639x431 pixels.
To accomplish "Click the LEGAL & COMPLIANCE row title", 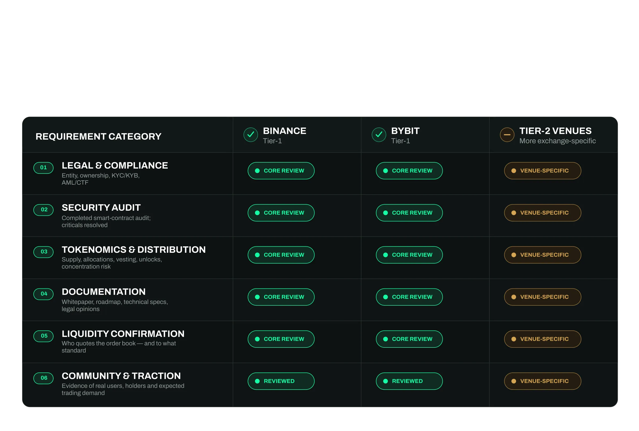I will 115,165.
